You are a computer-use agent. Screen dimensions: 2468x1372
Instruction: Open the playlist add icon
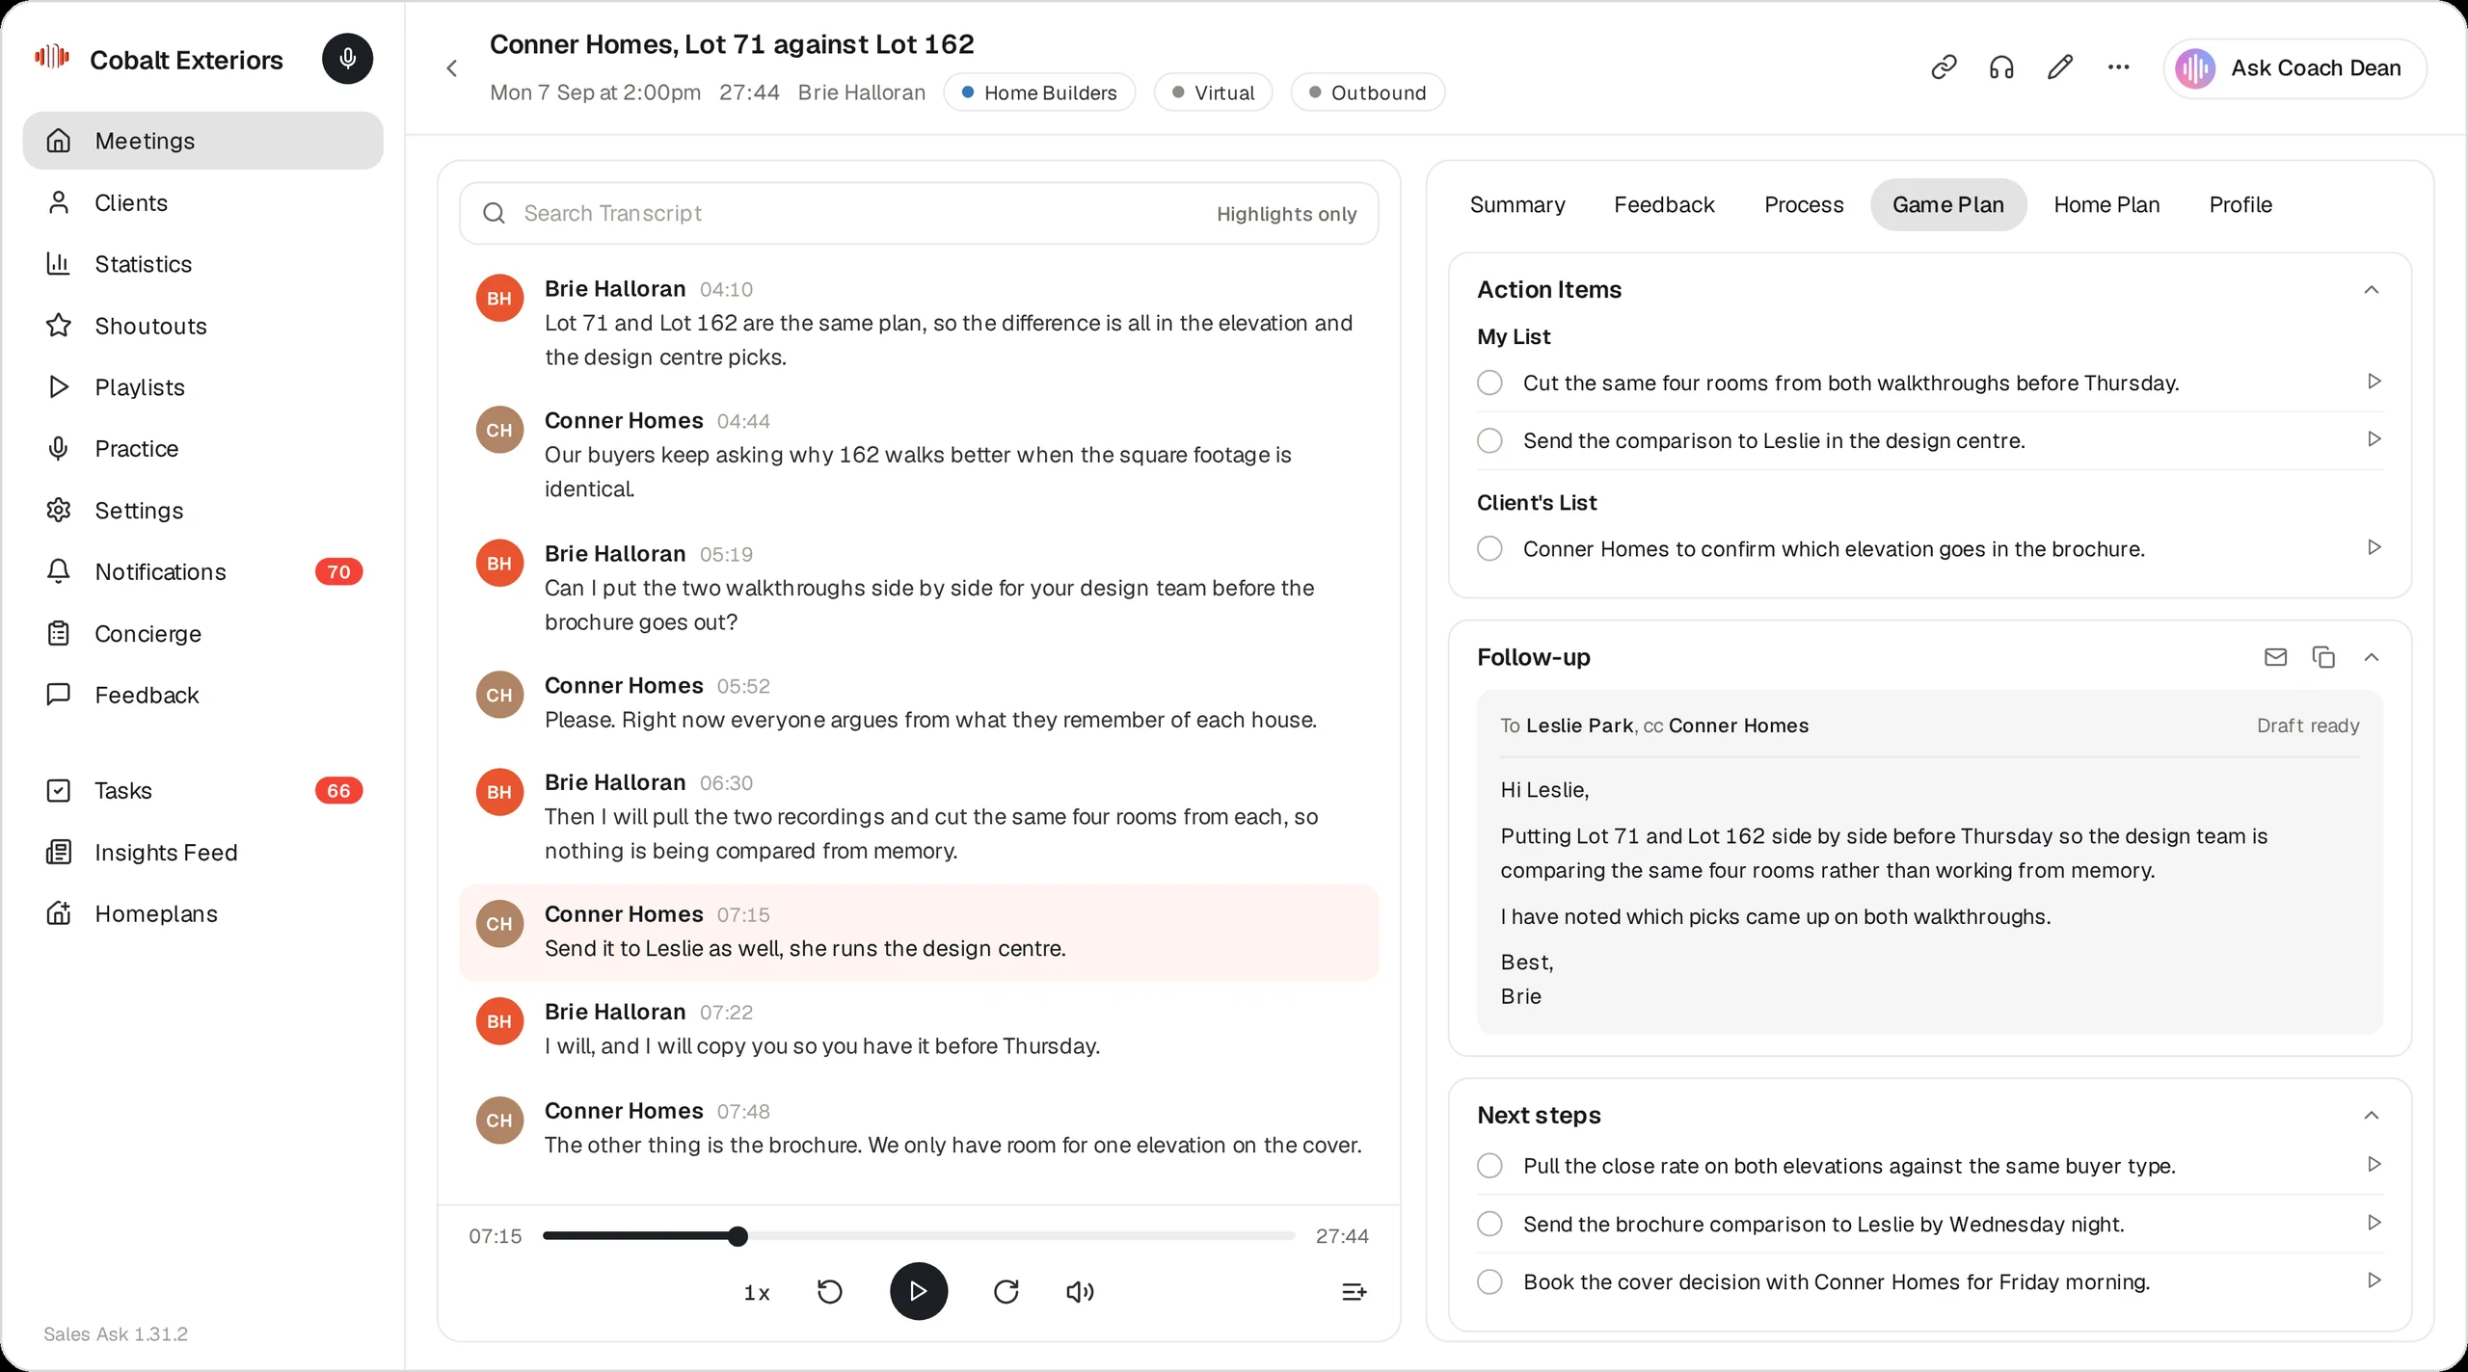tap(1354, 1291)
